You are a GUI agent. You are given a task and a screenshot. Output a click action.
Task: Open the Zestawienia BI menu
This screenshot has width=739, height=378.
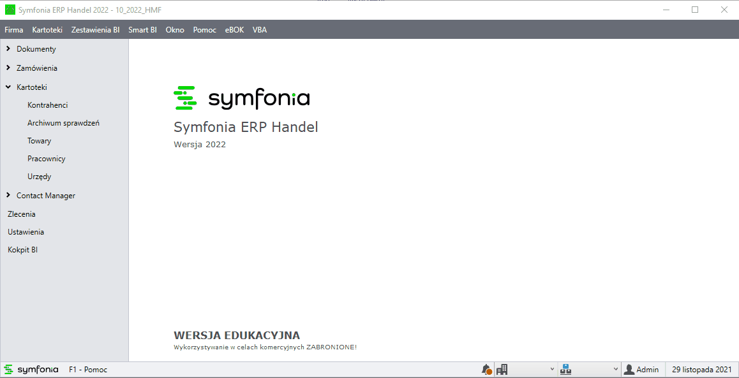point(95,30)
